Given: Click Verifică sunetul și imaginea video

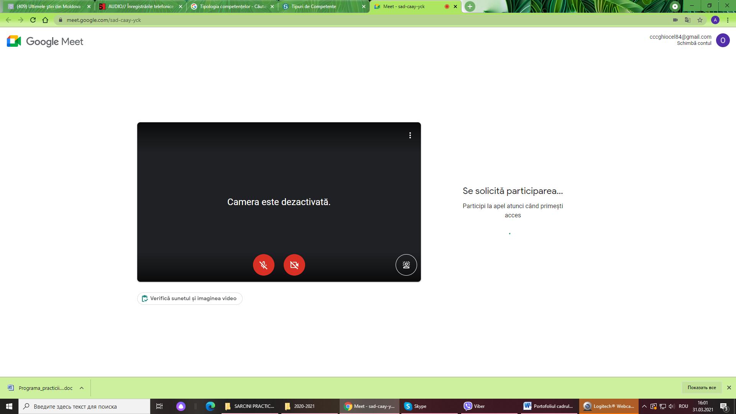Looking at the screenshot, I should 190,299.
